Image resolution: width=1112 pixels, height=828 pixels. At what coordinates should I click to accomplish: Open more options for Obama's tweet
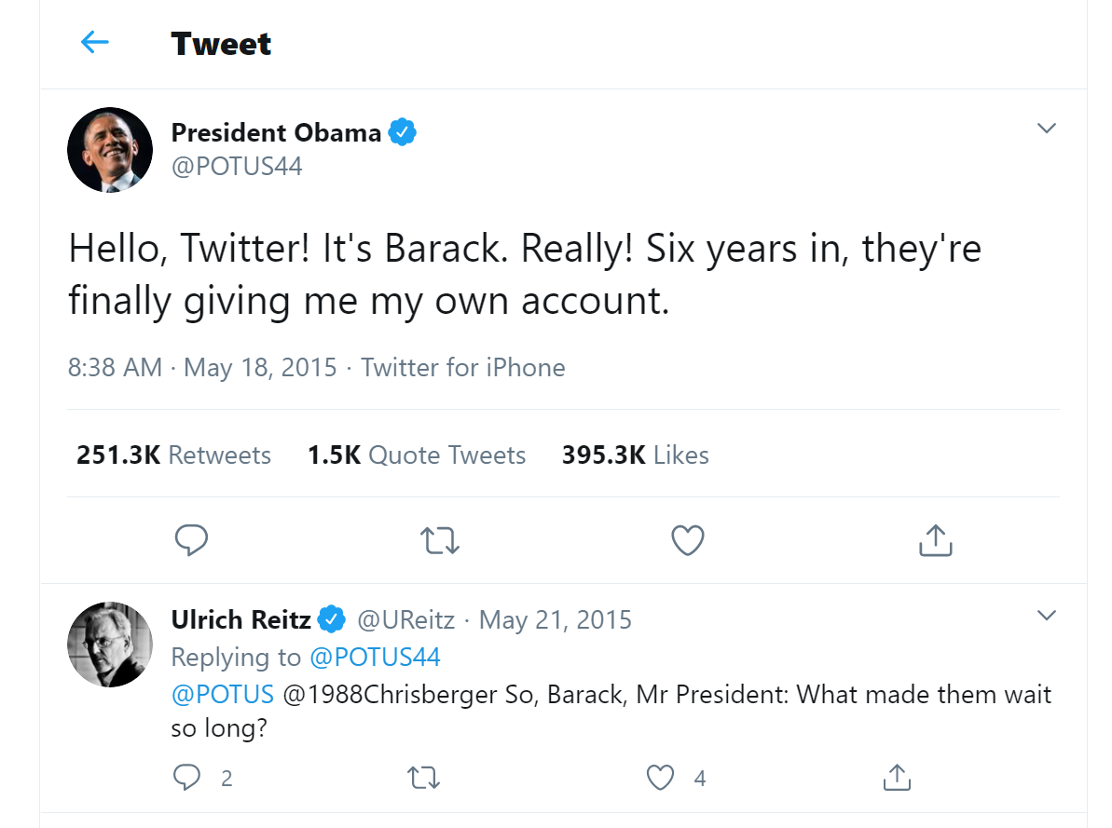1047,129
